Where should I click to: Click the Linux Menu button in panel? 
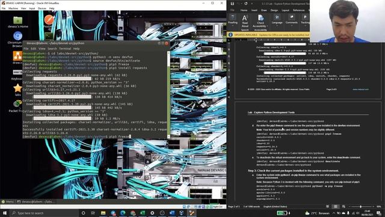click(8, 201)
